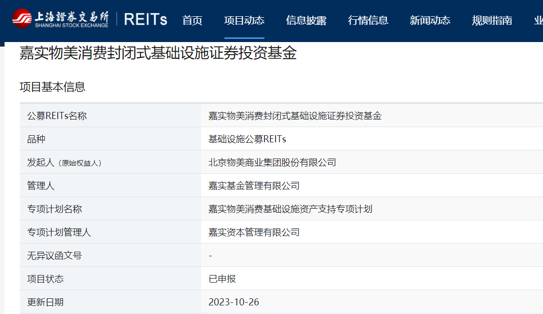This screenshot has width=543, height=314.
Task: Open 规则指南 navigation item
Action: (492, 20)
